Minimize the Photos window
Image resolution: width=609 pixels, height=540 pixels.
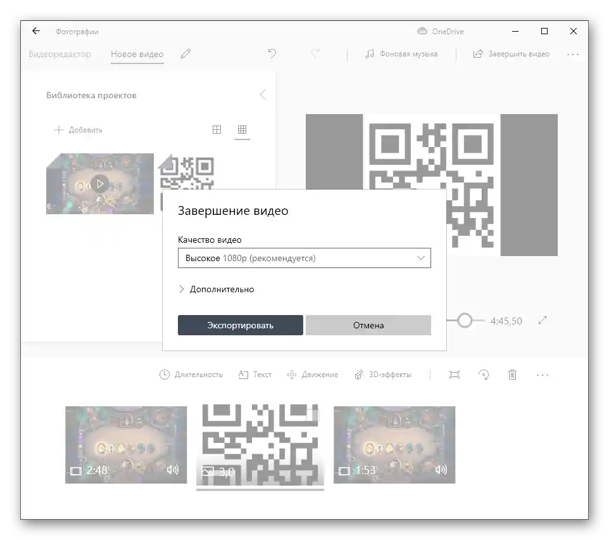click(x=515, y=31)
